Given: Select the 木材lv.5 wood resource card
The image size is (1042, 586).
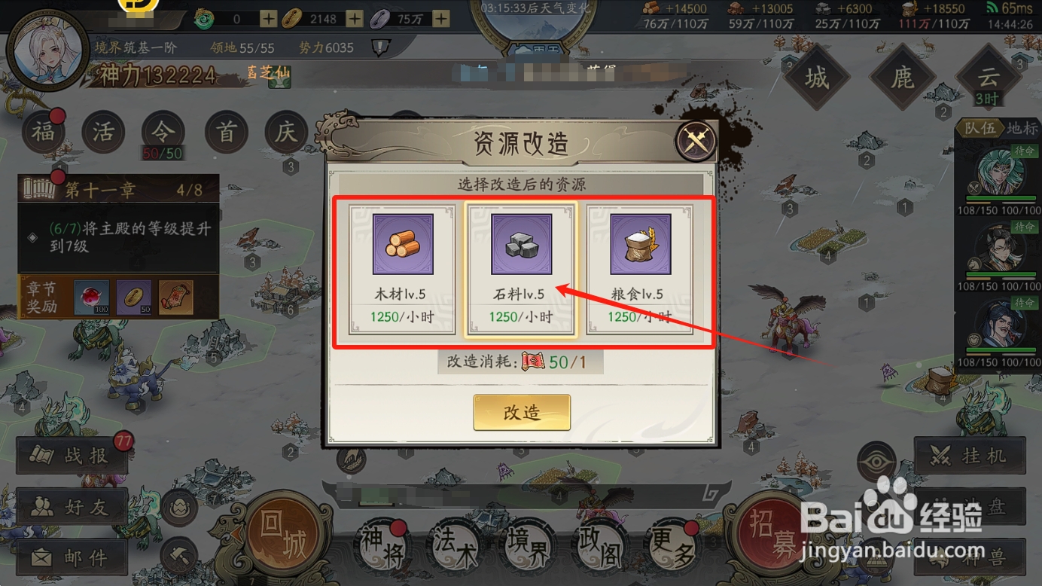Looking at the screenshot, I should 403,269.
